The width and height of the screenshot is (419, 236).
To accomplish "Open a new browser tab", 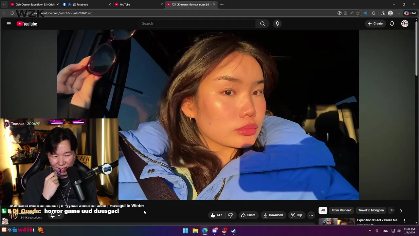I will (222, 4).
